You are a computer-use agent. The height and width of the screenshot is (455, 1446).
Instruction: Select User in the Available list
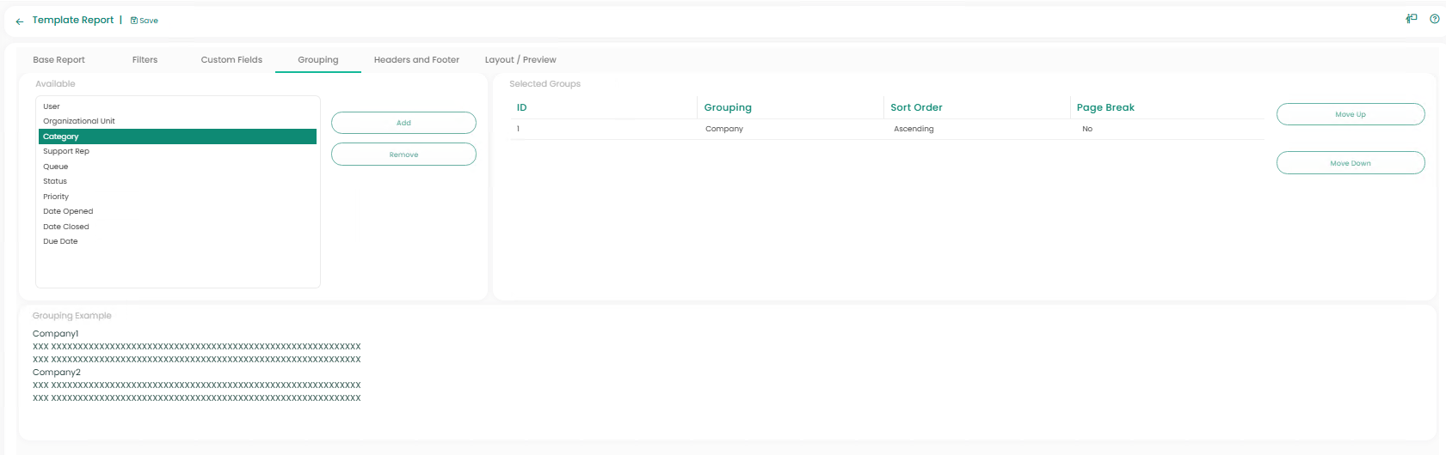point(52,106)
